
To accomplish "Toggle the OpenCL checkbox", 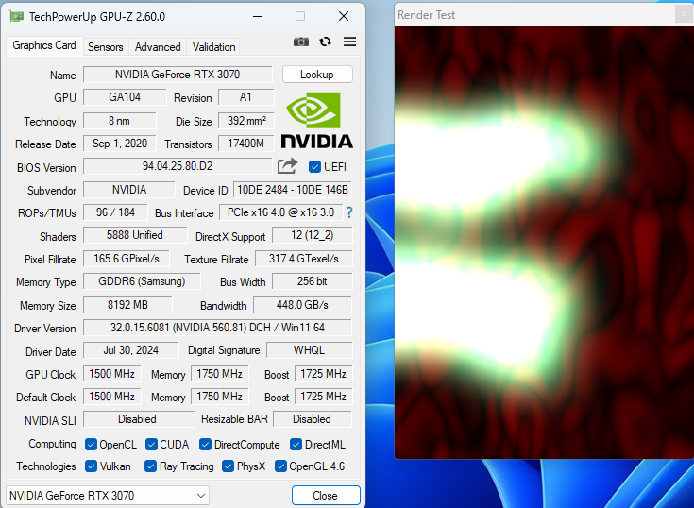I will [x=91, y=445].
